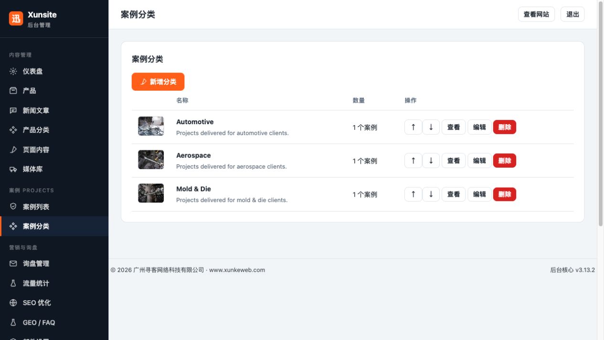Move Aerospace category up
This screenshot has width=604, height=340.
[x=413, y=160]
